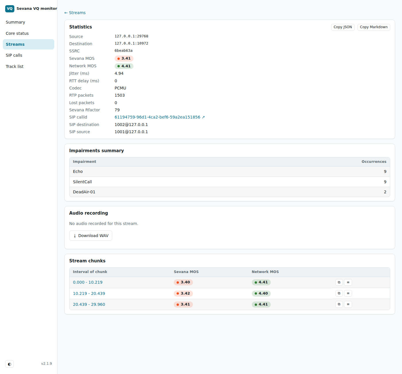Click SilentCall impairment row
This screenshot has height=374, width=402.
tap(230, 182)
